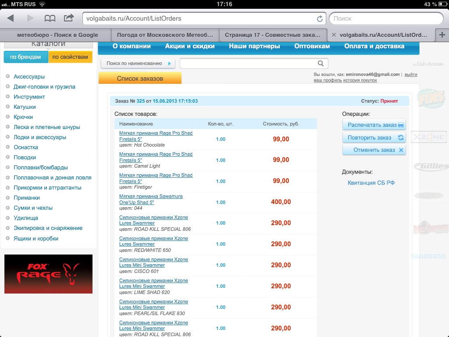Reload the page with the refresh icon
Screen dimensions: 449x337
point(320,19)
